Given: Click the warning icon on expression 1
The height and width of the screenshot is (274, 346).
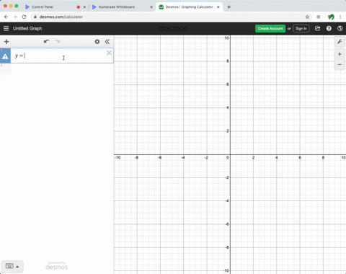Looking at the screenshot, I should (x=5, y=56).
